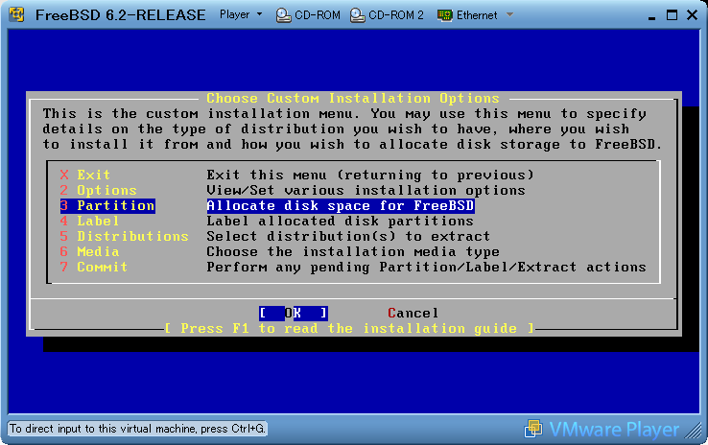The image size is (708, 445).
Task: Click the window resize grip corner
Action: 698,435
